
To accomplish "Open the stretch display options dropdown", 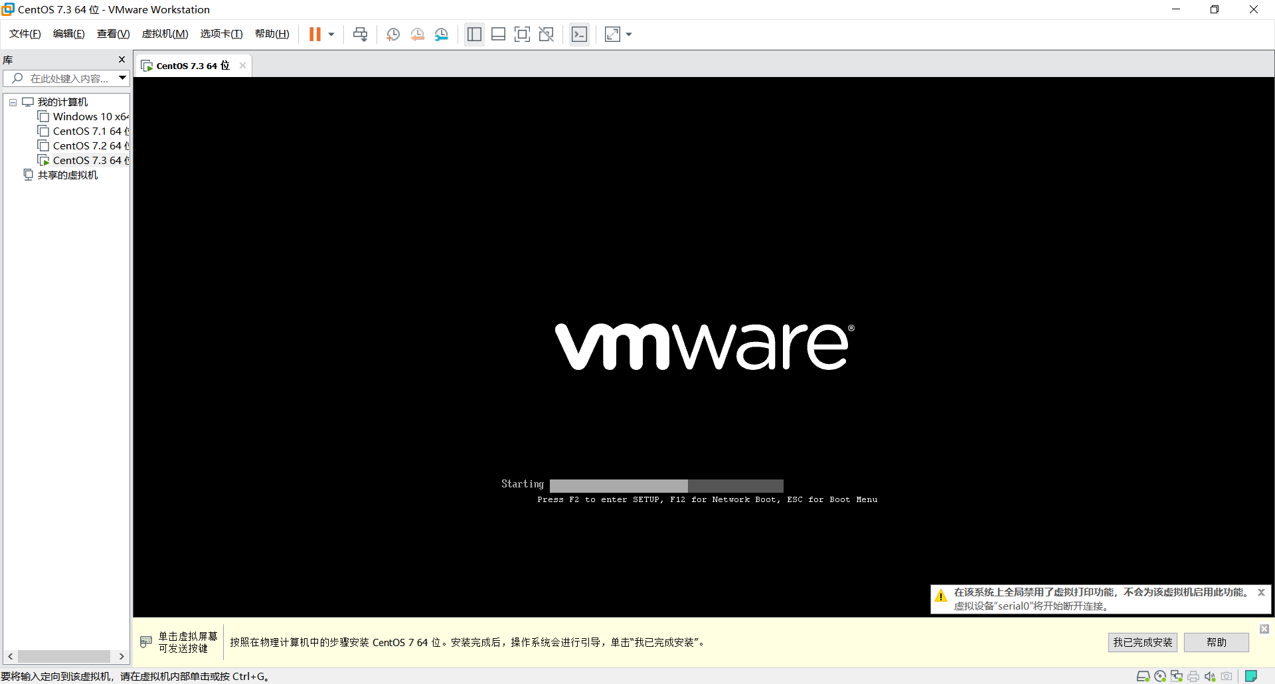I will (629, 35).
